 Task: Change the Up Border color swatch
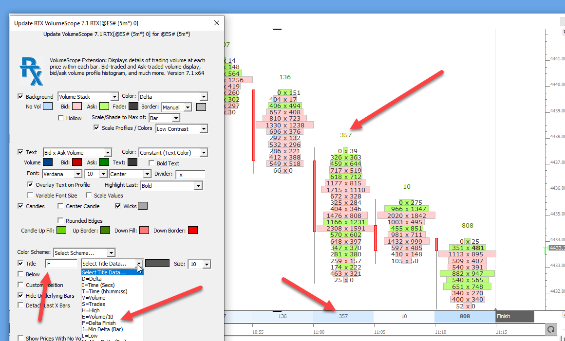pos(105,230)
